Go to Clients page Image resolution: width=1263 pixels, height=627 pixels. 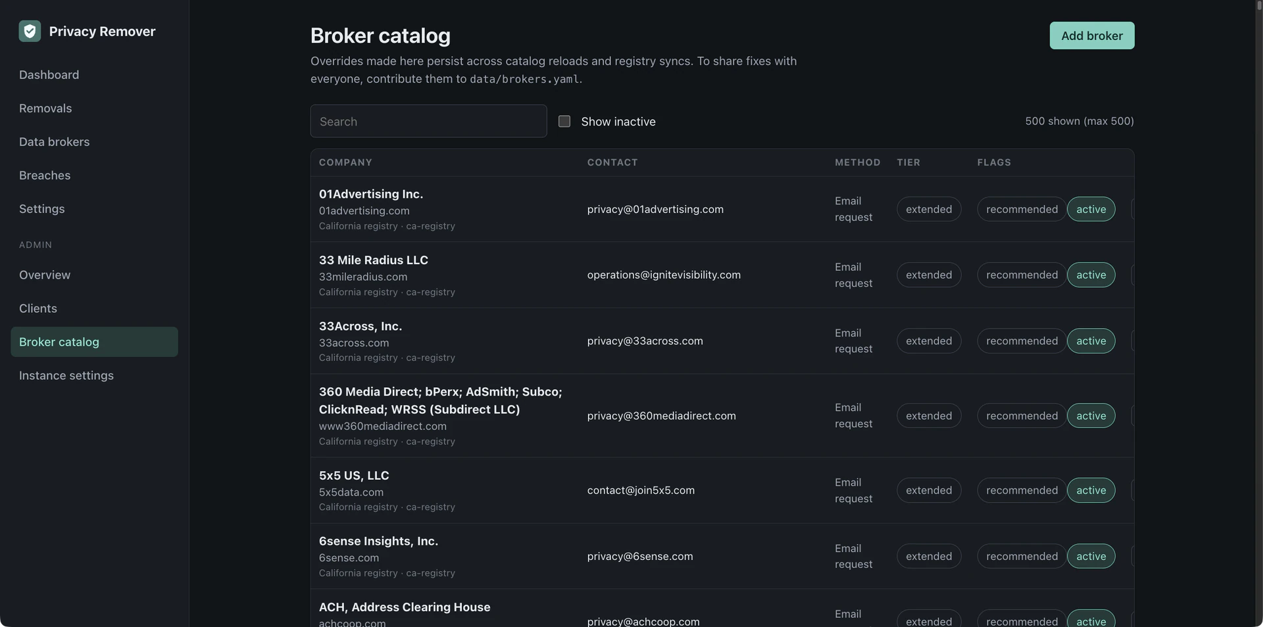pos(94,308)
